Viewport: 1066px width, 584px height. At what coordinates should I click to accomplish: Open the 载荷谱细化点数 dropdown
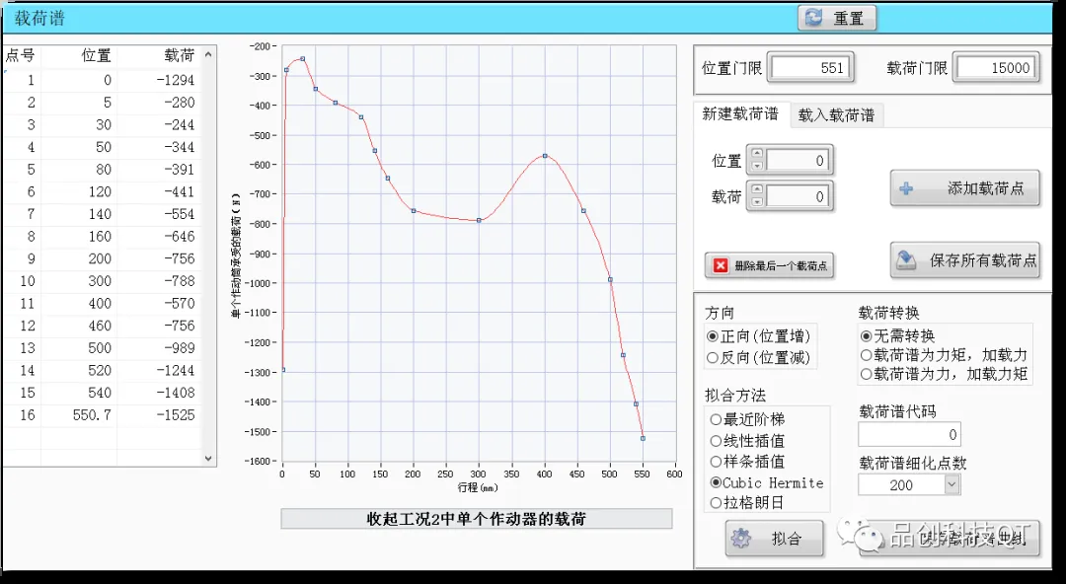(952, 484)
